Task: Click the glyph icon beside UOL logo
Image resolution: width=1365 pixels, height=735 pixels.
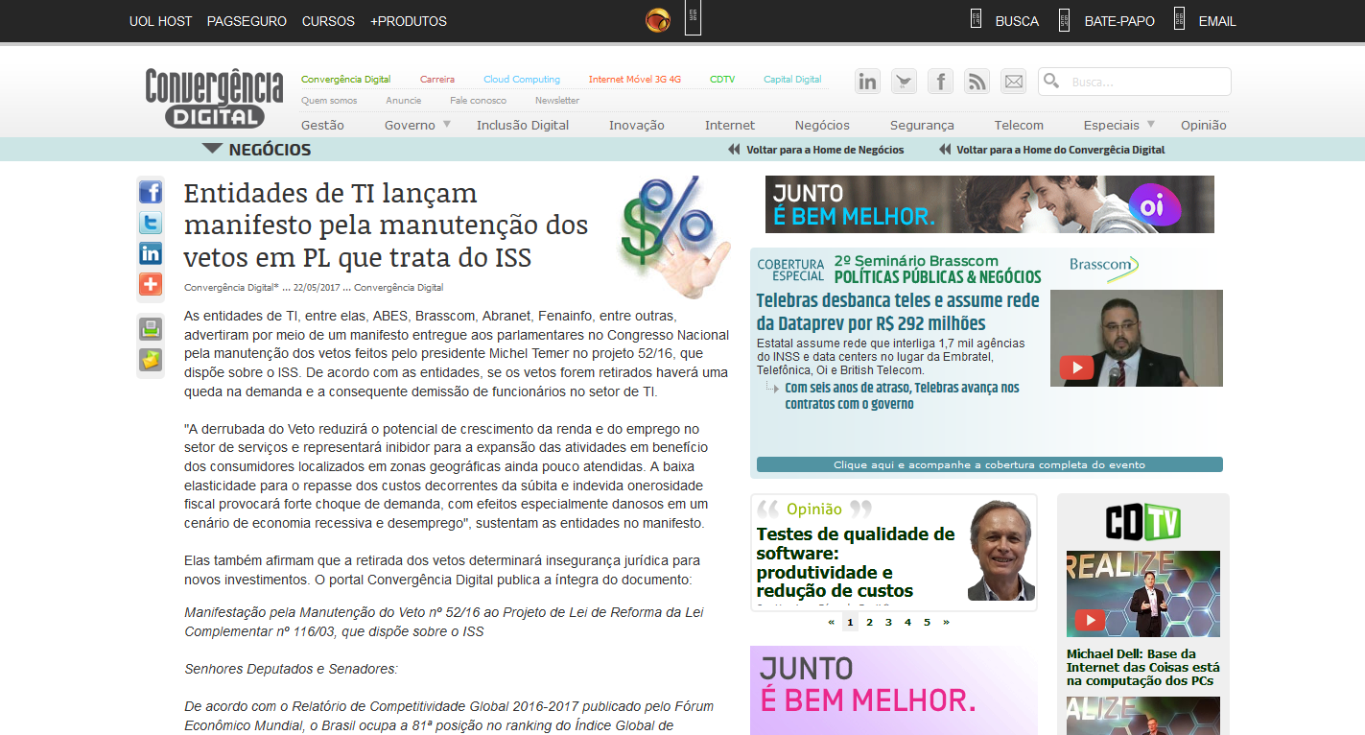Action: click(x=693, y=18)
